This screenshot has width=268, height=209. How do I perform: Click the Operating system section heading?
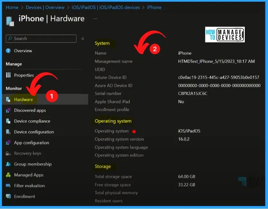coord(113,121)
